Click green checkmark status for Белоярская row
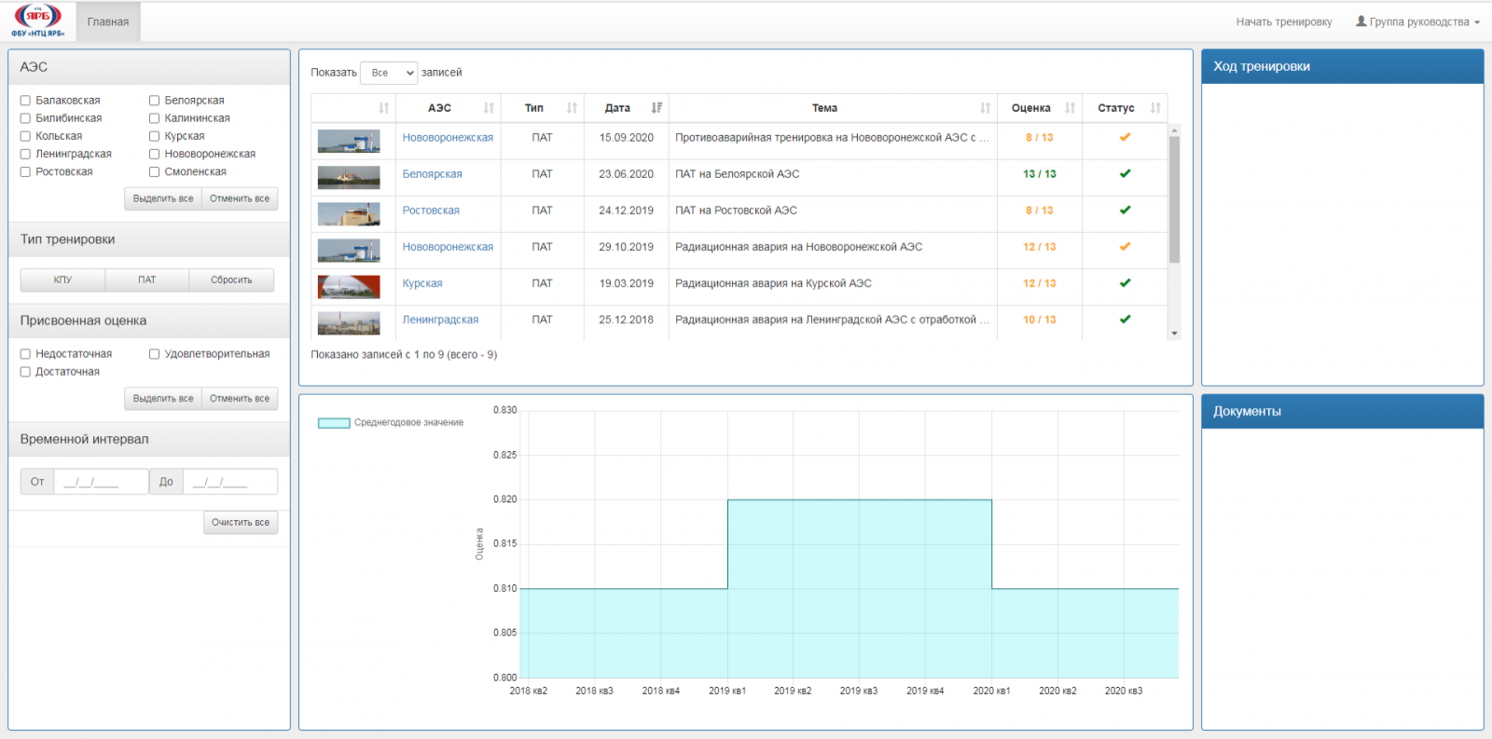 tap(1125, 174)
